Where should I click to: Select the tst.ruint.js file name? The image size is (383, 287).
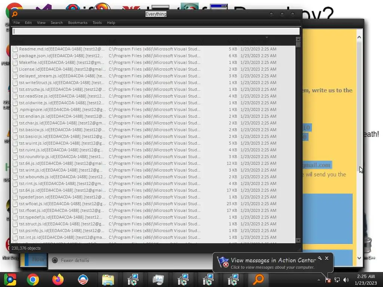(61, 150)
